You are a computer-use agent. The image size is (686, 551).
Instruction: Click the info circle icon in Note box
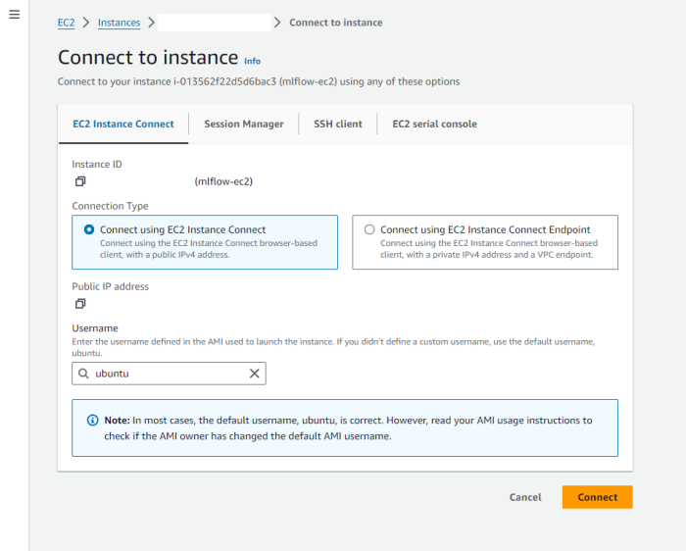tap(92, 421)
